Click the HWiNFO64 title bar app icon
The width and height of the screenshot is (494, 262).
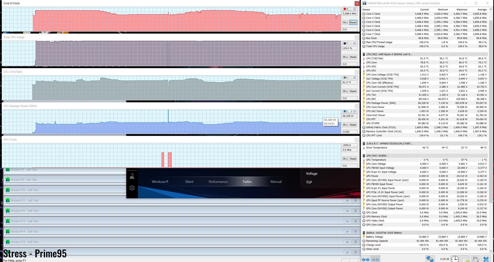(364, 3)
